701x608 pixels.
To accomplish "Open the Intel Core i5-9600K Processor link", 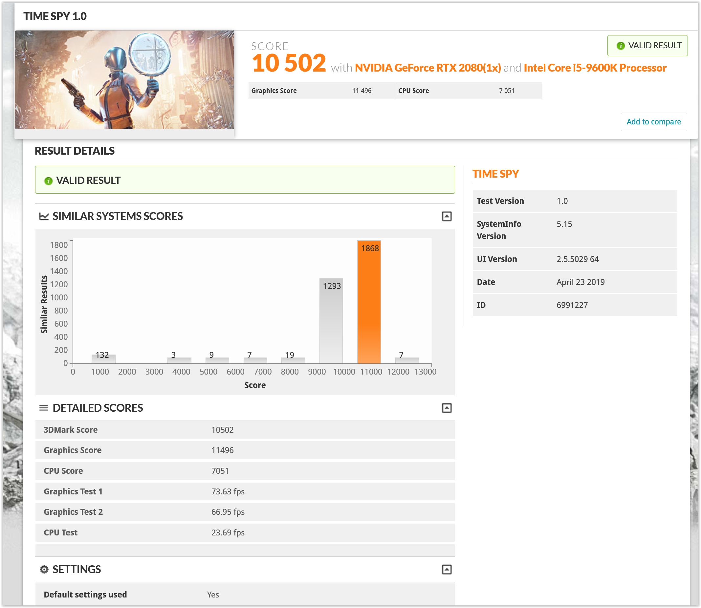I will click(x=595, y=68).
